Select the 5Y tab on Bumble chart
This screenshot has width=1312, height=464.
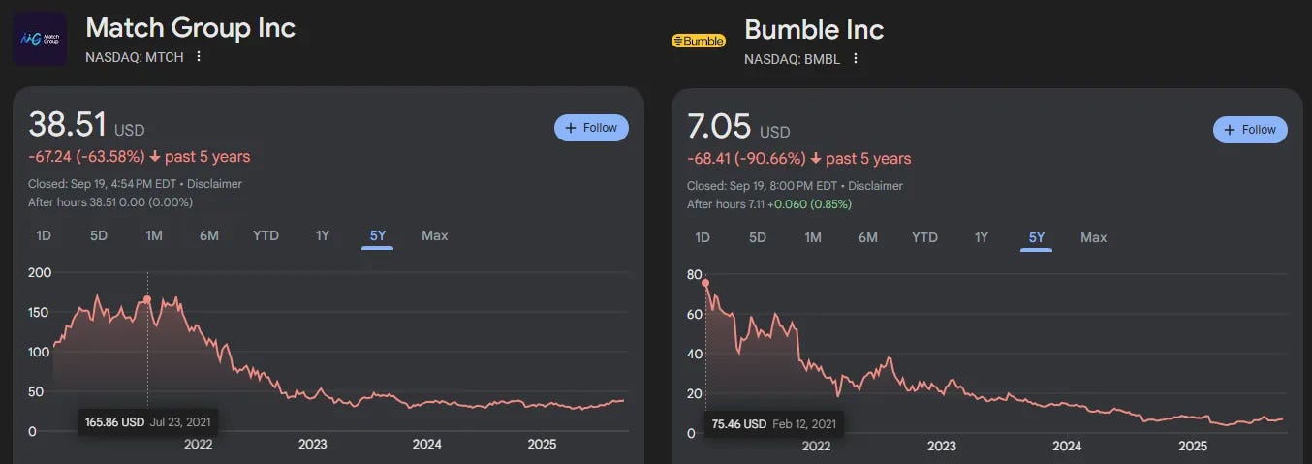point(1037,237)
